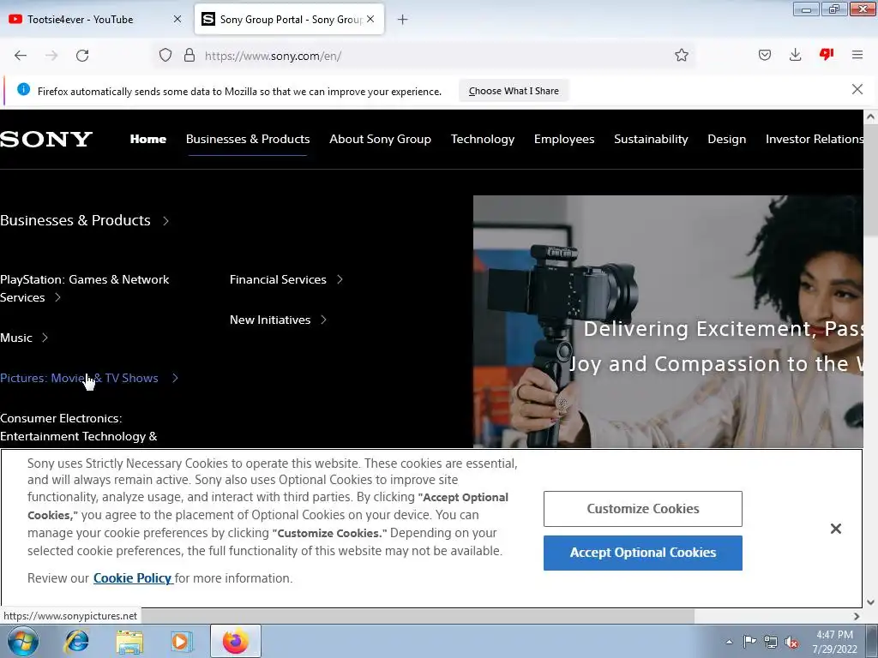Screen dimensions: 878x658
Task: Click the vertical scrollbar up arrow
Action: [871, 117]
